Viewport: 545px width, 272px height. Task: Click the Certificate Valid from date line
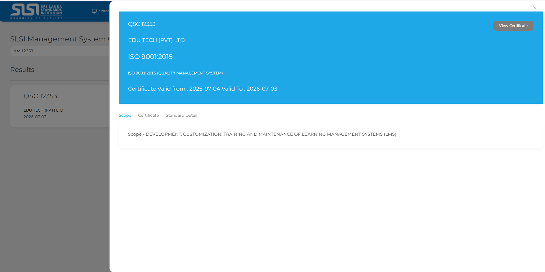click(x=202, y=89)
